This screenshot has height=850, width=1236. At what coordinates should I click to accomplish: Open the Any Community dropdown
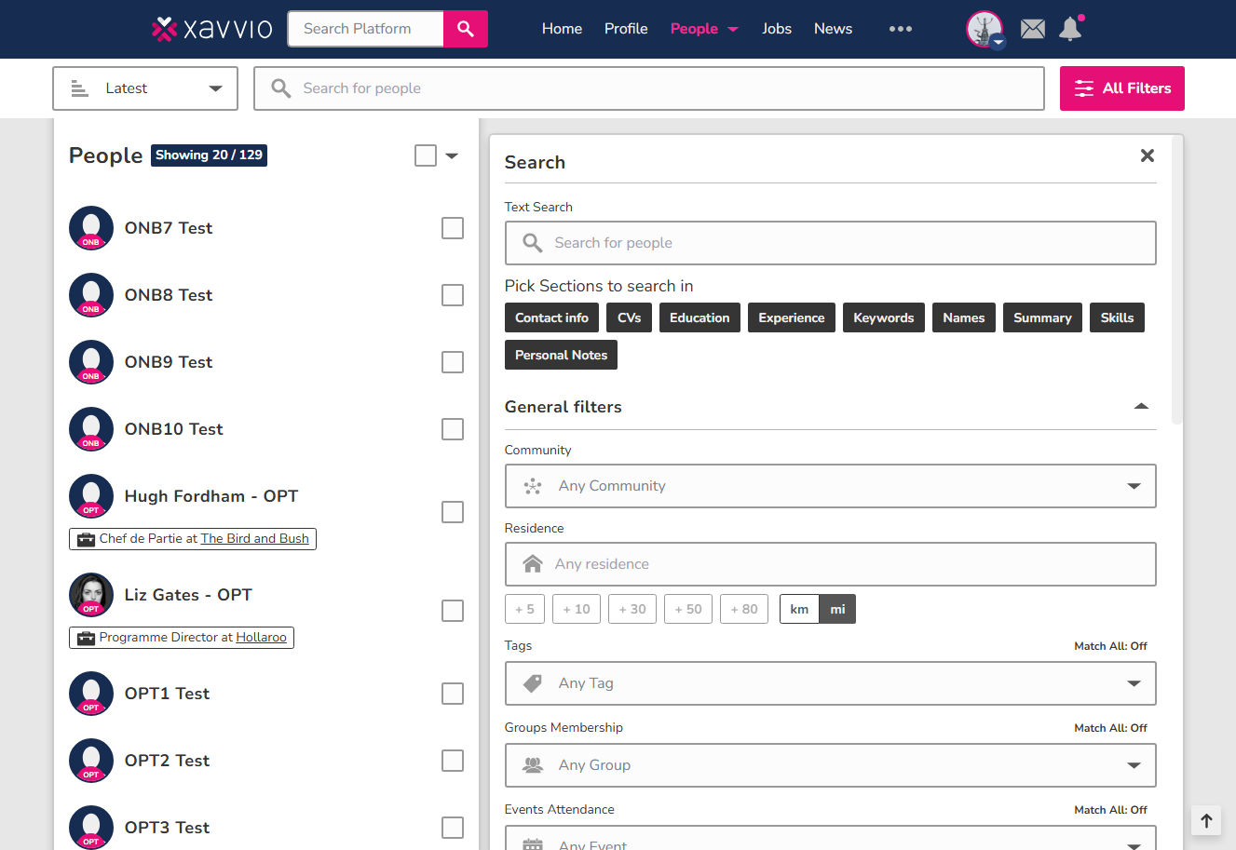tap(830, 486)
